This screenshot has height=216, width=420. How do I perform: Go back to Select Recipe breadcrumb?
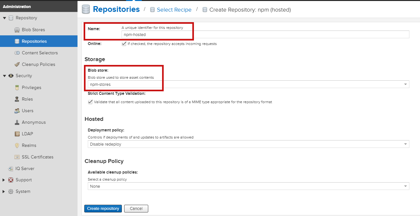click(174, 10)
